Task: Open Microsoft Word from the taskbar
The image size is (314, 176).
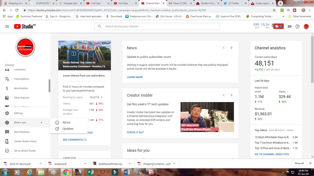Action: point(127,172)
